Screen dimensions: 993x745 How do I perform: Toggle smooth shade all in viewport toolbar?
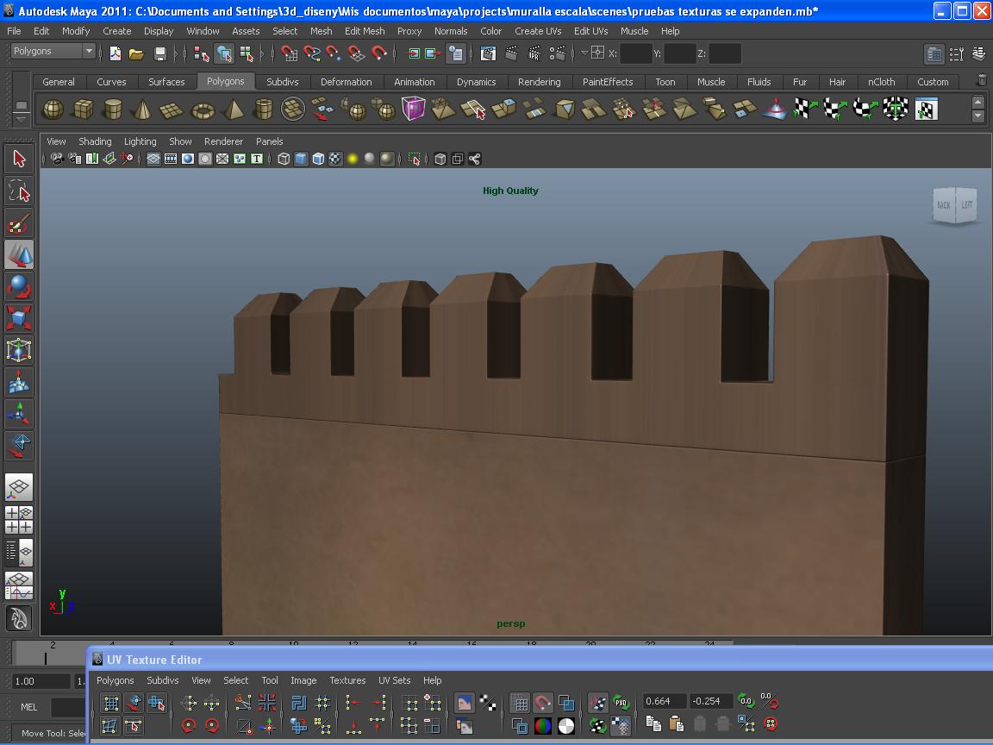pos(301,159)
